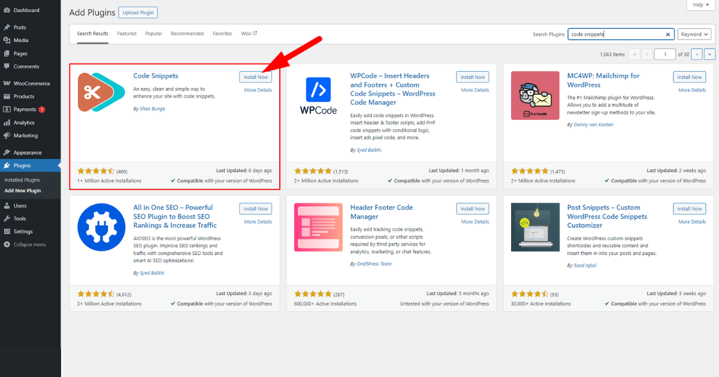Switch to the Featured tab
Image resolution: width=719 pixels, height=377 pixels.
pos(127,34)
